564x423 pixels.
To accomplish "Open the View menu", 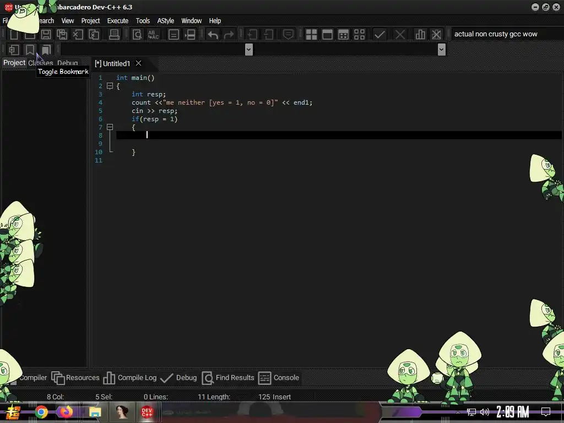I will pos(68,21).
